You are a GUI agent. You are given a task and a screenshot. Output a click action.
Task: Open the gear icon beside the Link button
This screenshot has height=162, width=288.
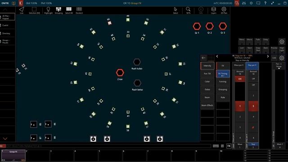pos(282,58)
